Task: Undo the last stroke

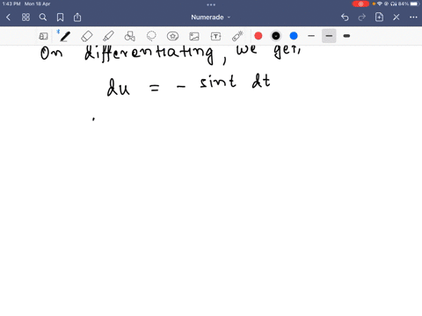Action: [345, 18]
